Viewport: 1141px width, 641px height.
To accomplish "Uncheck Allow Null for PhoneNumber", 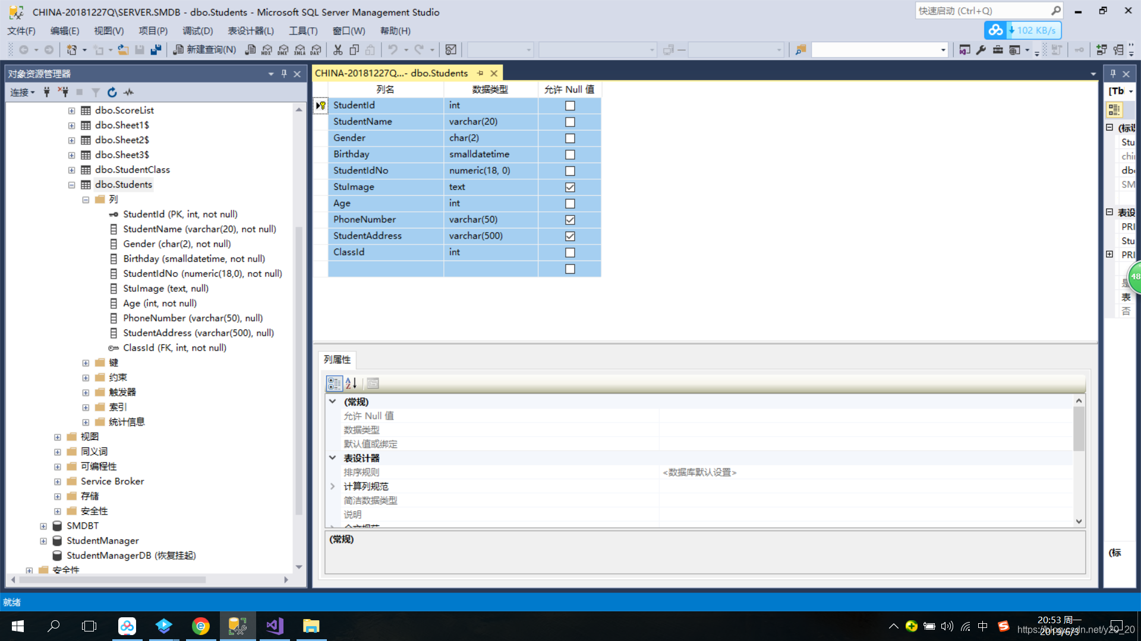I will click(x=570, y=220).
